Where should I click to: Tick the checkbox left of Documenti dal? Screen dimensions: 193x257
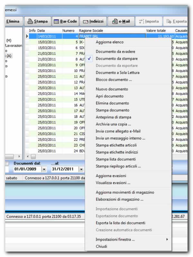[x=7, y=163]
